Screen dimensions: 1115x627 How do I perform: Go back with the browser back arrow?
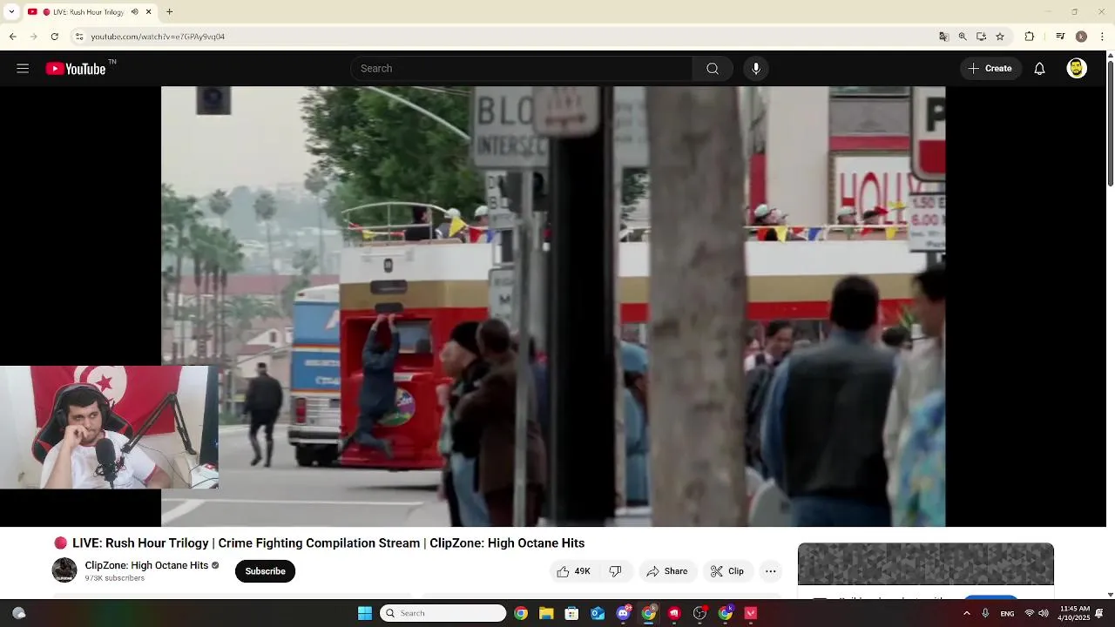(12, 37)
